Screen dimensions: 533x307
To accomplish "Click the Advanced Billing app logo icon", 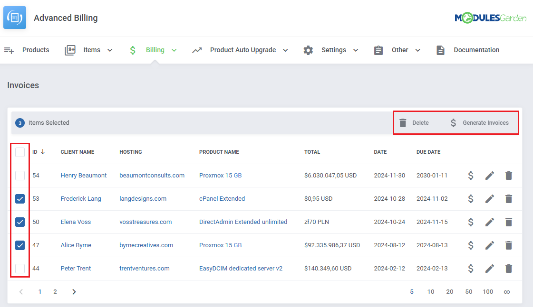I will click(15, 17).
